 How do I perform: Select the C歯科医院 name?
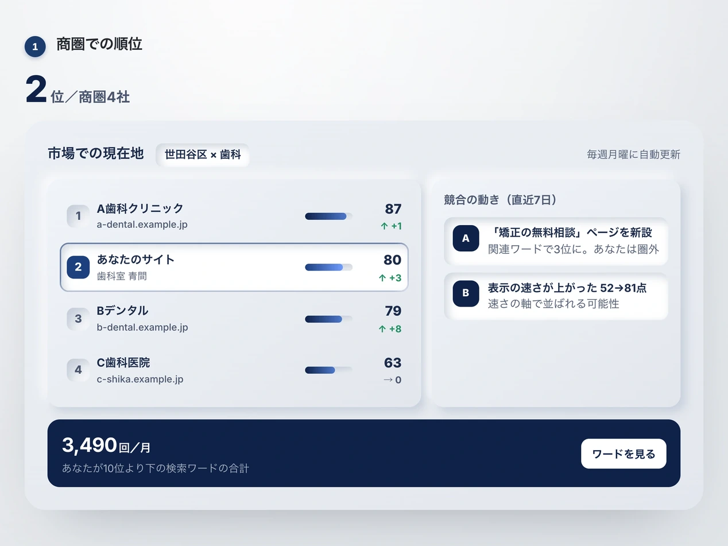123,363
